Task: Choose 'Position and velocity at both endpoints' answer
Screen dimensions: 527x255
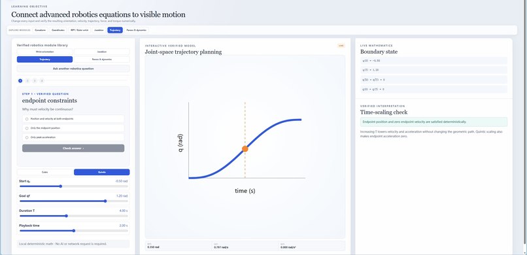Action: tap(73, 119)
